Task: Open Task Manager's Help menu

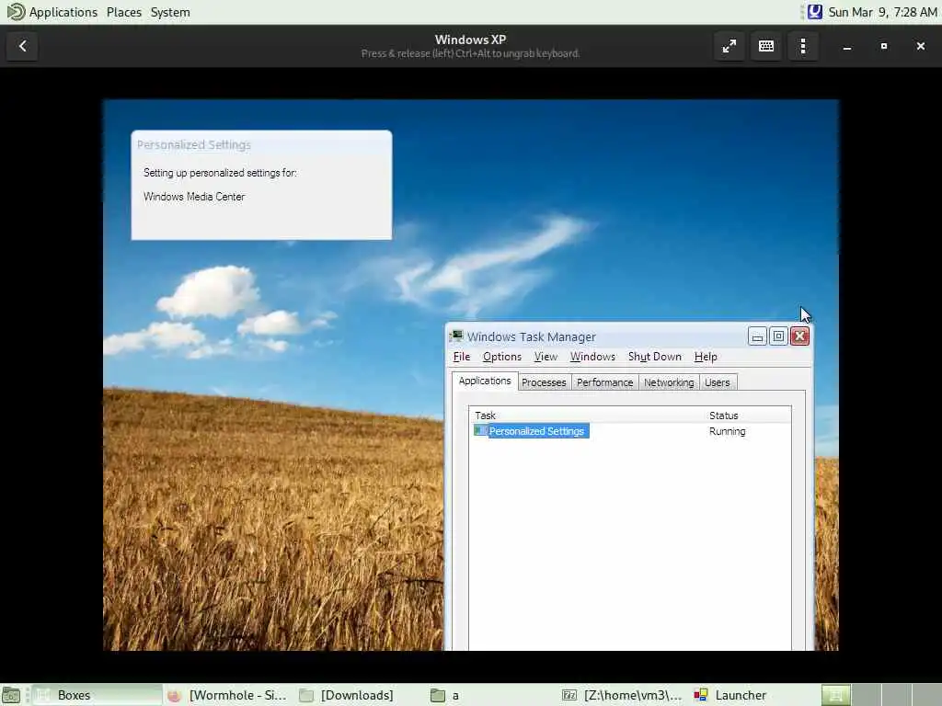Action: (706, 357)
